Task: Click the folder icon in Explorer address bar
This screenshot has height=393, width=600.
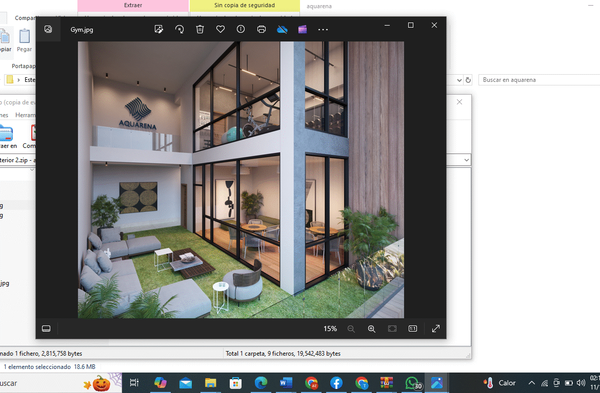Action: 10,79
